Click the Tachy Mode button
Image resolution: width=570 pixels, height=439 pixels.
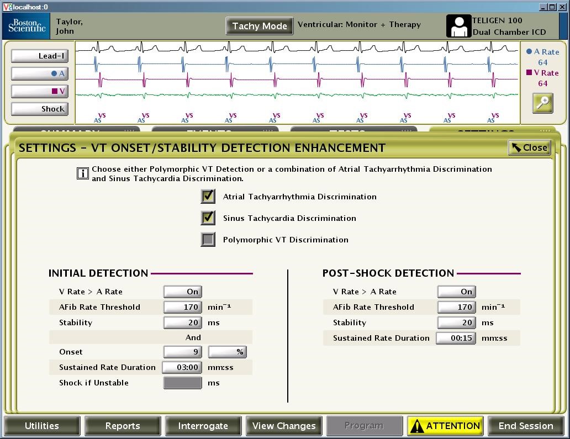[260, 26]
